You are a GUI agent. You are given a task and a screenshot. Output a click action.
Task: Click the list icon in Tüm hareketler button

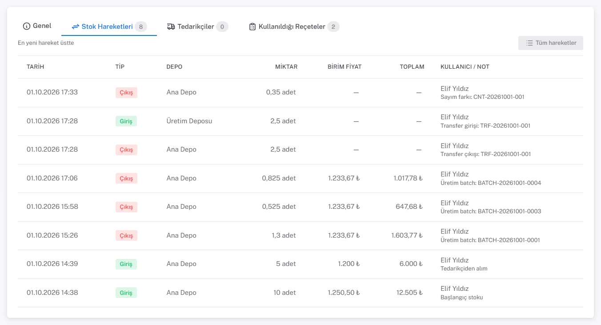point(529,43)
